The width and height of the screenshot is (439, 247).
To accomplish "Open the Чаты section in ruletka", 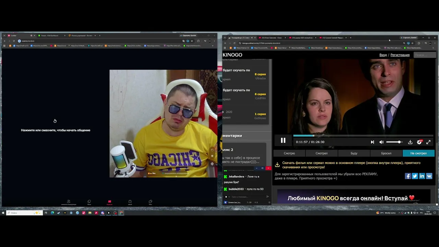I will tap(150, 202).
